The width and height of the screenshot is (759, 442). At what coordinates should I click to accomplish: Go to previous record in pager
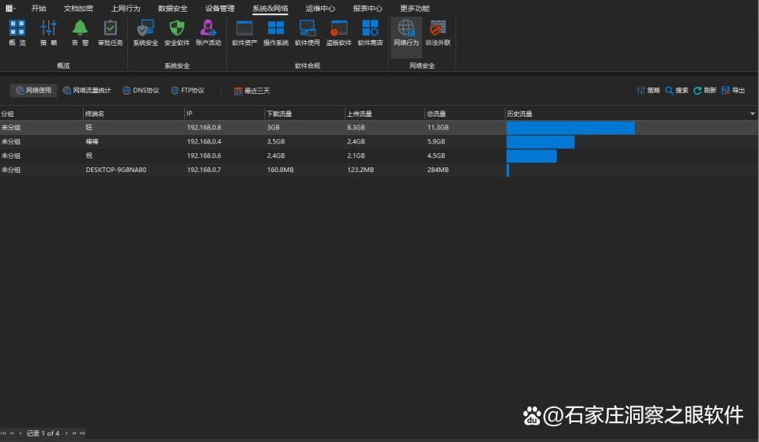click(x=20, y=433)
